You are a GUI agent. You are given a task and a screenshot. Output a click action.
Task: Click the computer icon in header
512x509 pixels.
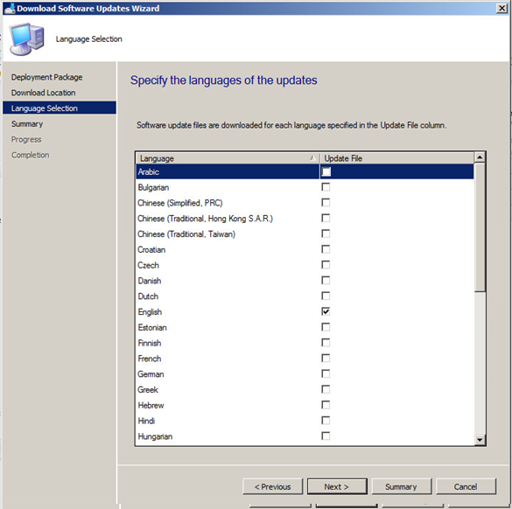click(27, 39)
